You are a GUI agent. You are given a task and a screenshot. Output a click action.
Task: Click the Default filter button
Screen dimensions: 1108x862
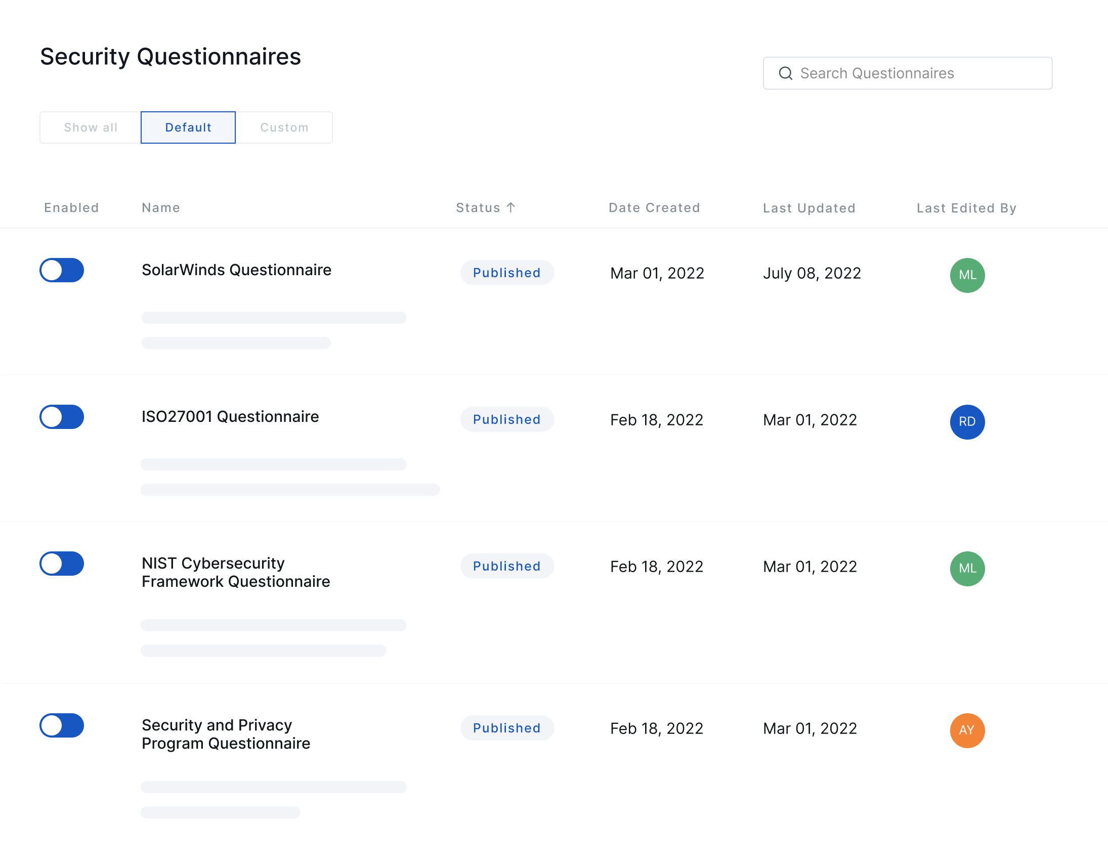click(187, 126)
